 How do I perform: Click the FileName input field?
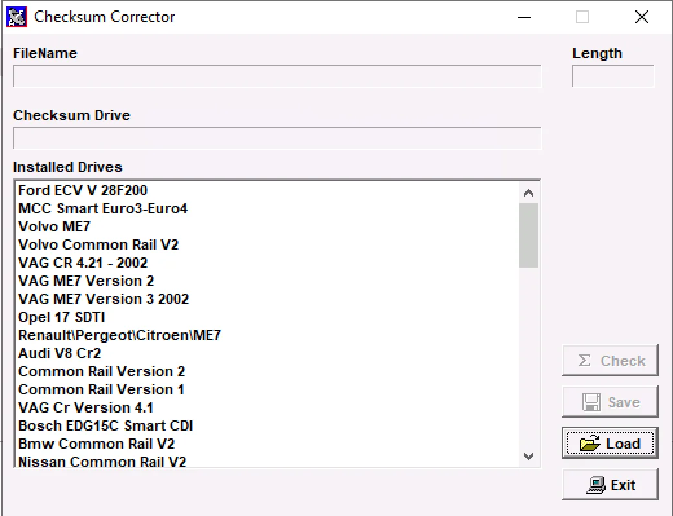(x=277, y=76)
